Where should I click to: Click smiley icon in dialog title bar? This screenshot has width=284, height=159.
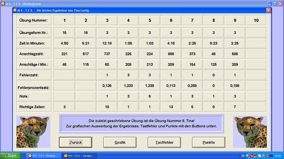pos(16,10)
